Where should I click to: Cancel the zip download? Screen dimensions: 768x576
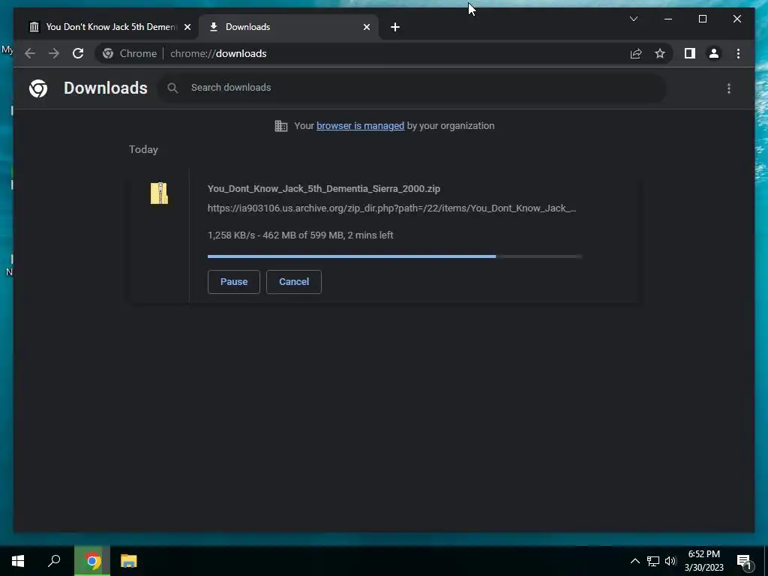pyautogui.click(x=294, y=282)
